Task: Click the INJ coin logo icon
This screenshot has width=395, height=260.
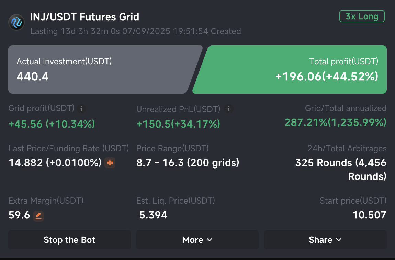Action: pyautogui.click(x=16, y=22)
